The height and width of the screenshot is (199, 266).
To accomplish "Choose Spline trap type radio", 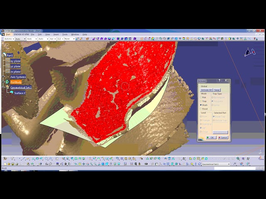I will (212, 105).
